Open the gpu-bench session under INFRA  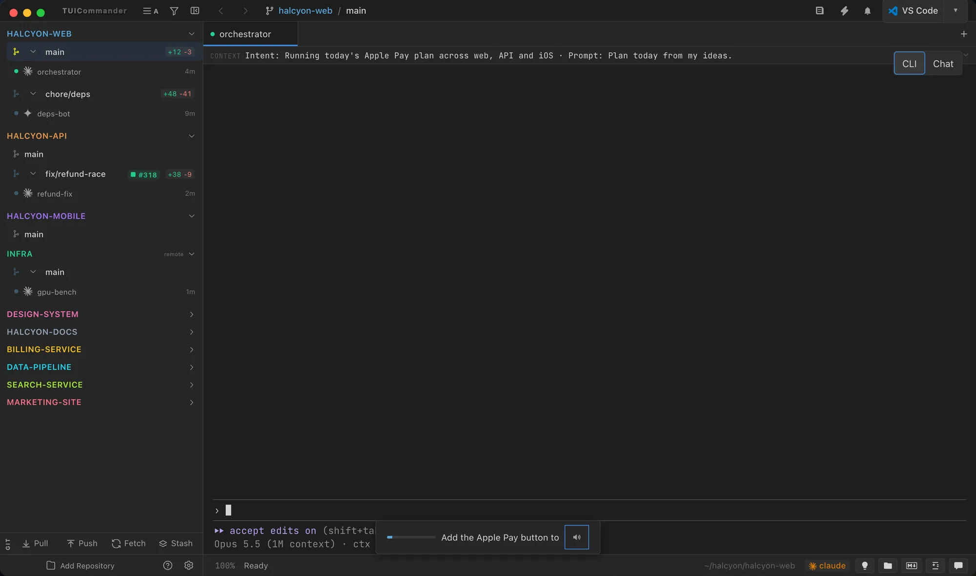[x=101, y=292]
